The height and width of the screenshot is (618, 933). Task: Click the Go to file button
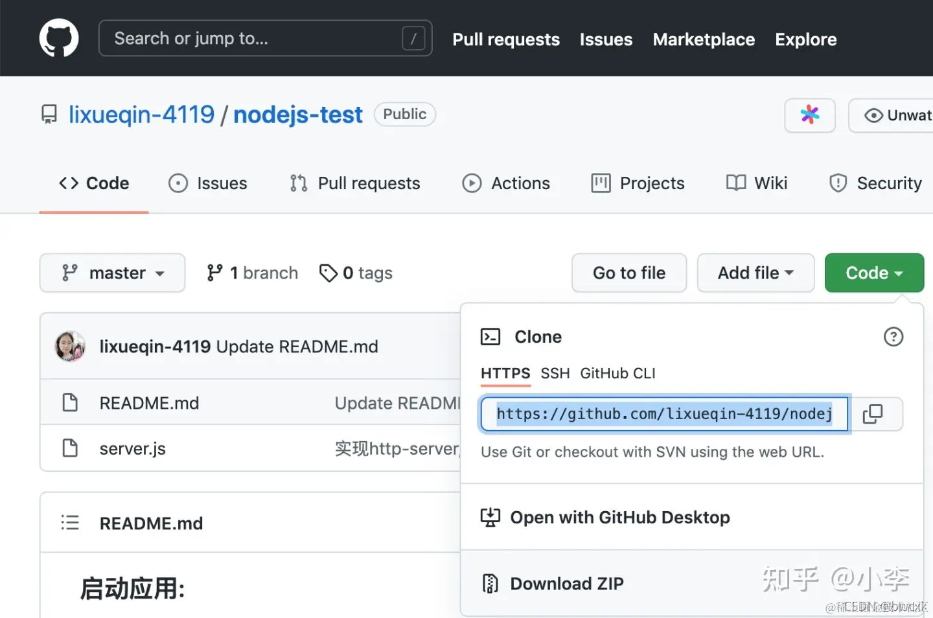click(x=629, y=273)
